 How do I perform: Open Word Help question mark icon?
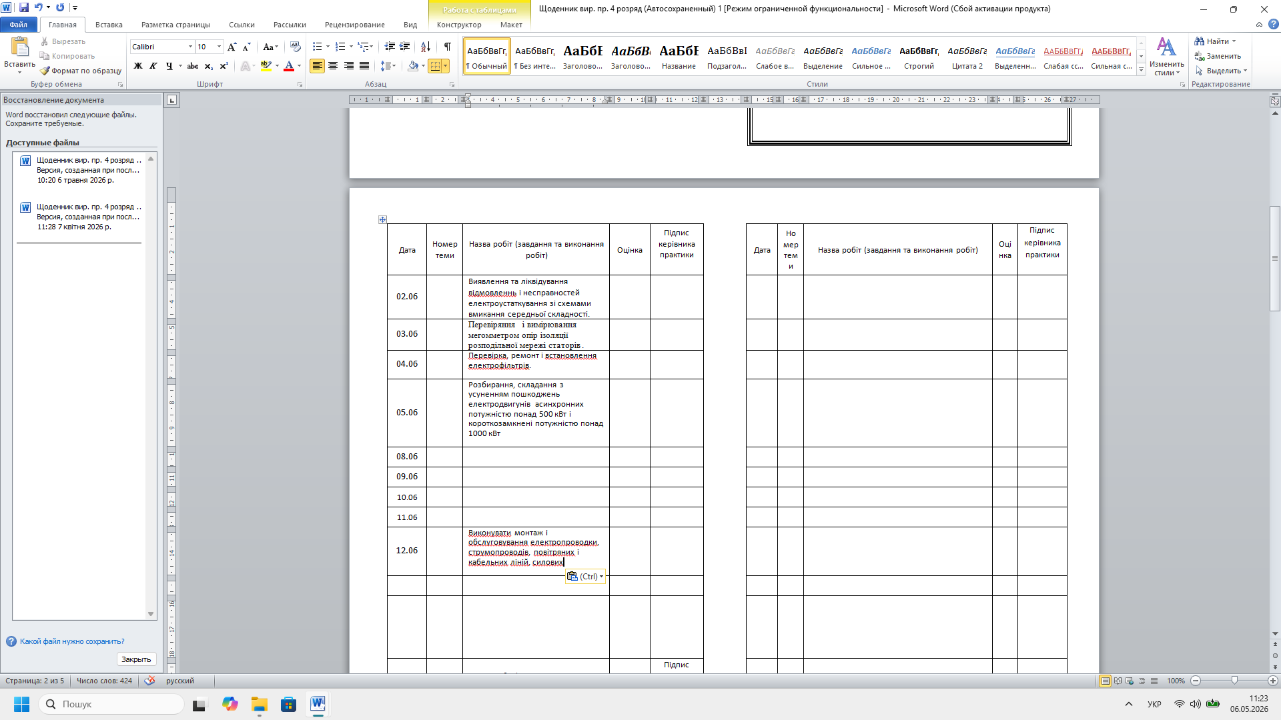1274,25
